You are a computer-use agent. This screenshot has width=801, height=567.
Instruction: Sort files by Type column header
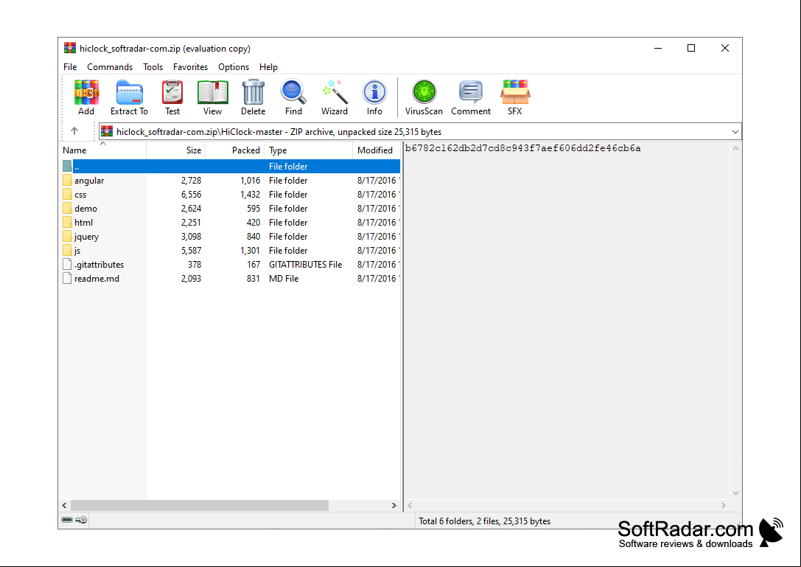(x=308, y=150)
